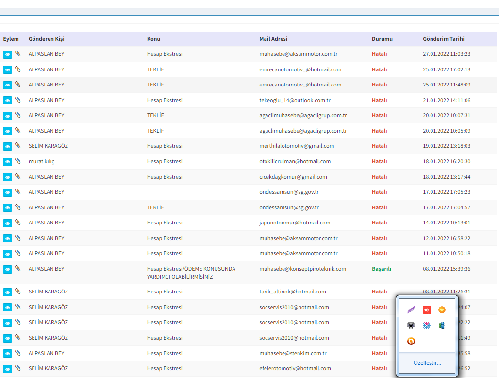Open the attachment for the japonotoomur@hotmail.com row
Viewport: 499px width, 378px height.
18,223
